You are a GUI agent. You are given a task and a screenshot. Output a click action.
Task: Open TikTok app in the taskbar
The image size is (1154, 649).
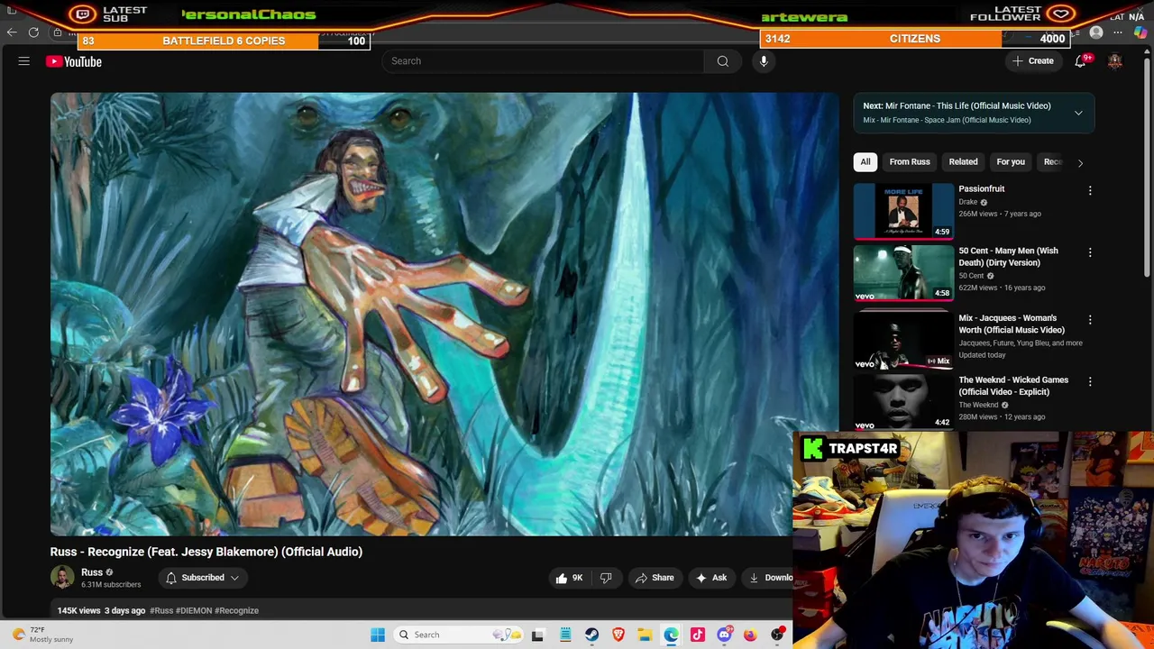click(x=698, y=635)
